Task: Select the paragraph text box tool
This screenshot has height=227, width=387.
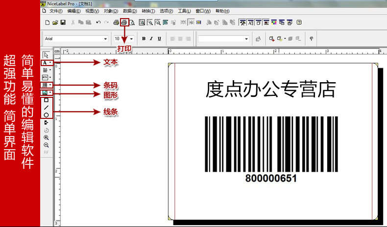Action: point(45,70)
